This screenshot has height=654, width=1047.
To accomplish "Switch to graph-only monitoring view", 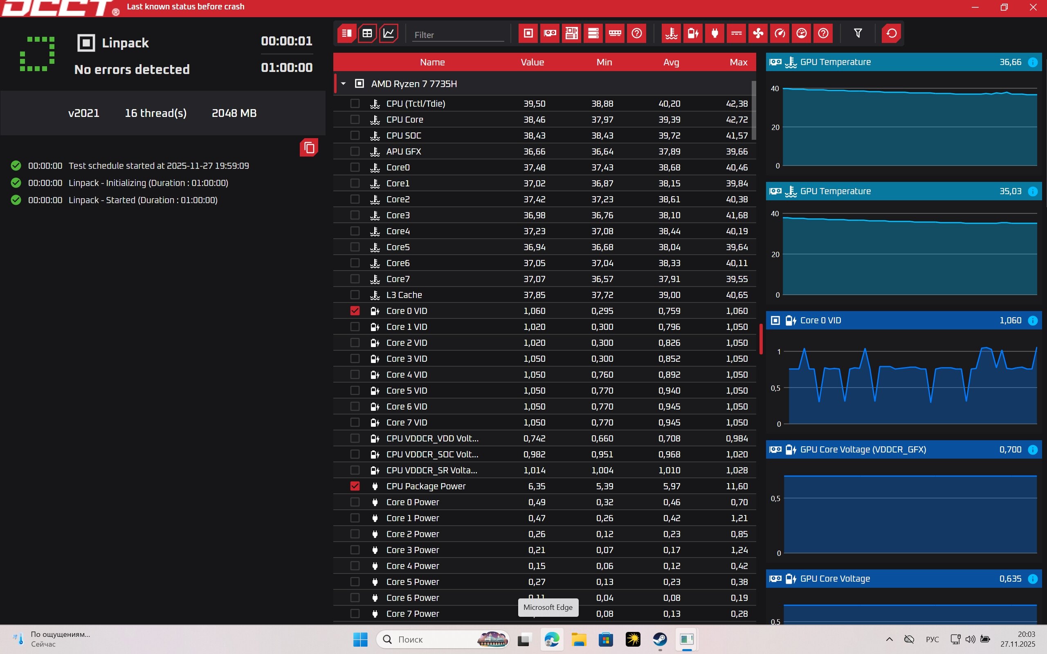I will click(389, 33).
